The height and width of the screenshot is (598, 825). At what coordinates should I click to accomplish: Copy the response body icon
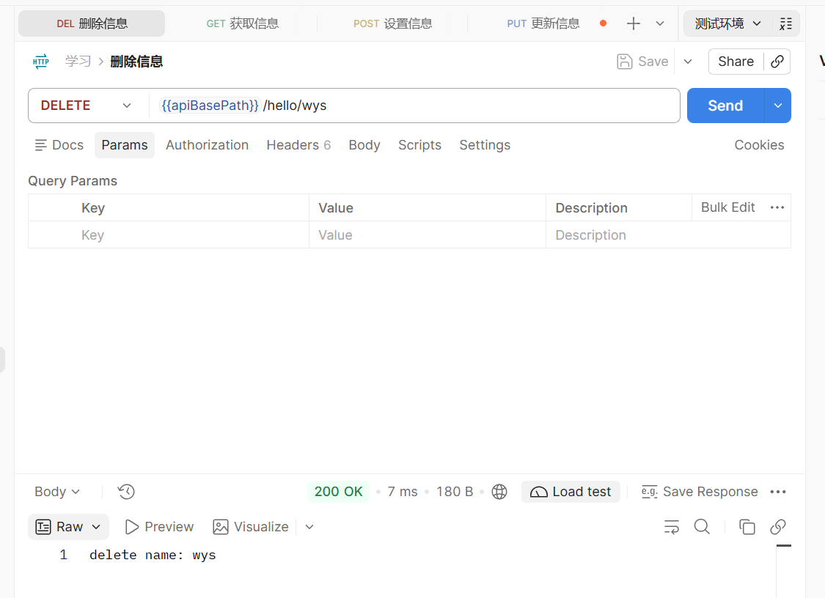pyautogui.click(x=747, y=527)
